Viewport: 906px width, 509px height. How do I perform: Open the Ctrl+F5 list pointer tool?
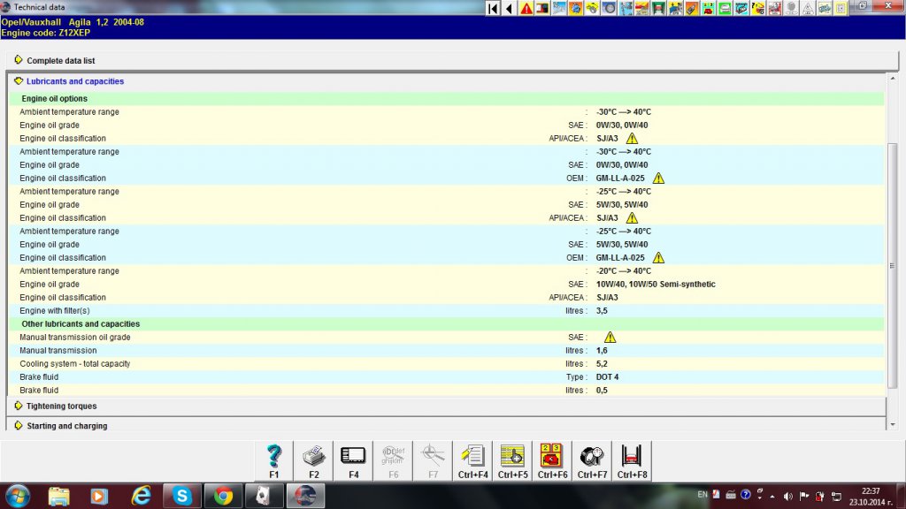point(513,460)
